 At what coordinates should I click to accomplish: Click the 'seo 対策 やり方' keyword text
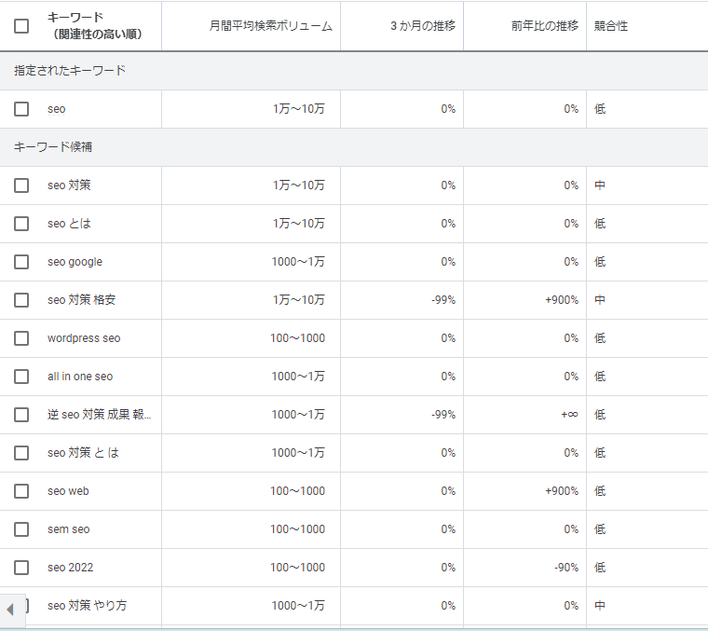(87, 606)
